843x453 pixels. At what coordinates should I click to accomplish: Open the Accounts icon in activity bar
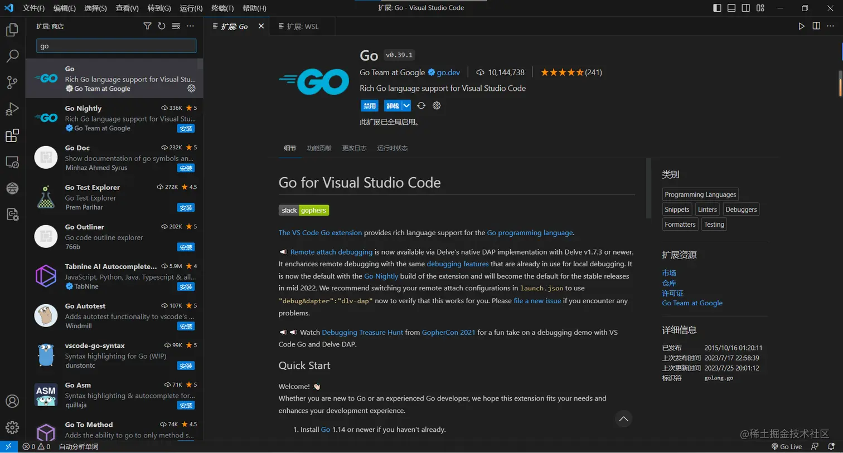[x=12, y=401]
